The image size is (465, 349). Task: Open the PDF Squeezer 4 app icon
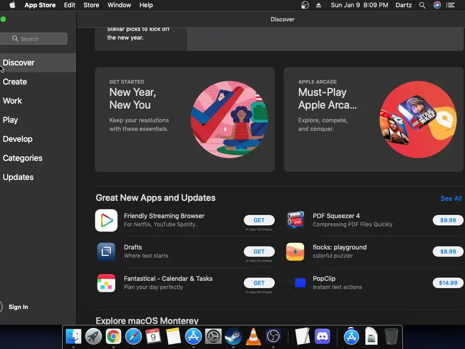(x=295, y=220)
